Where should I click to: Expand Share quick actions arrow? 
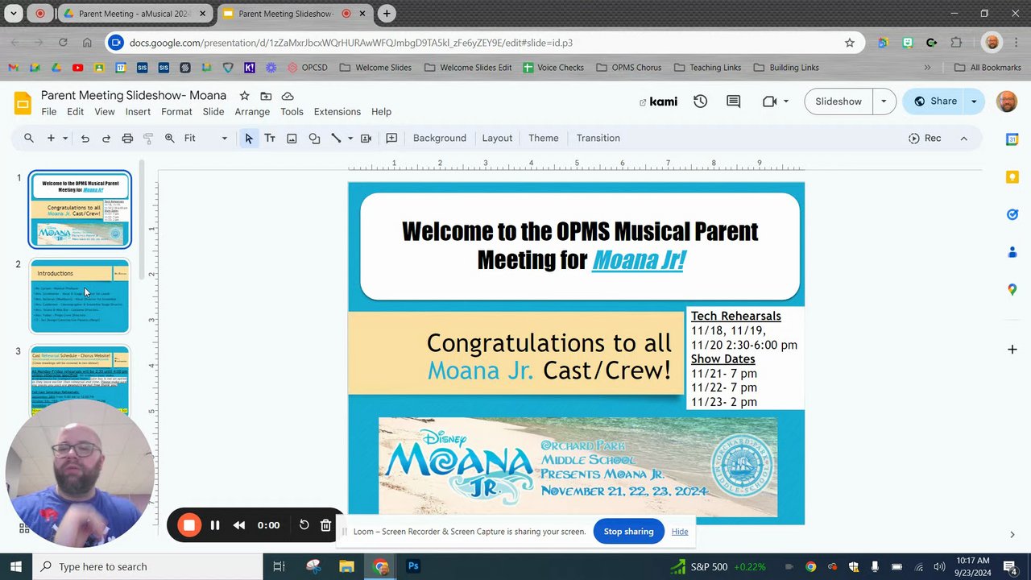coord(974,101)
